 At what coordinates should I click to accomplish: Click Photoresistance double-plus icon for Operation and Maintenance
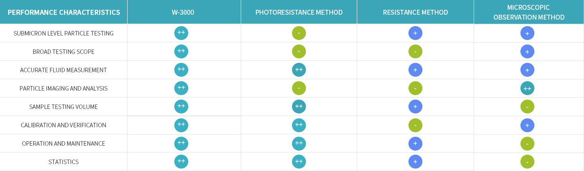299,143
